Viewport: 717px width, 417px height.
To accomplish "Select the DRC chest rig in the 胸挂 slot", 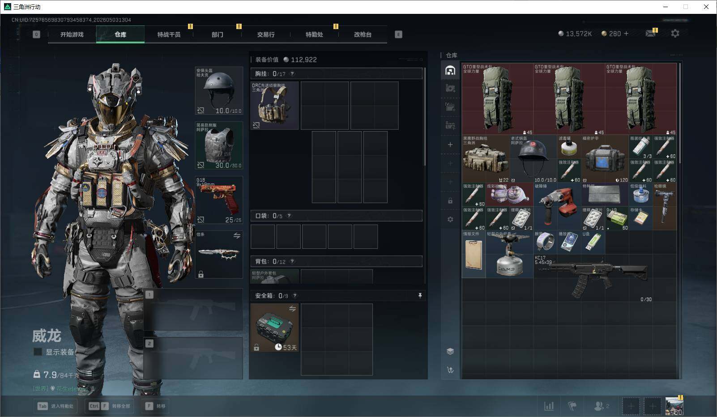I will pyautogui.click(x=275, y=106).
